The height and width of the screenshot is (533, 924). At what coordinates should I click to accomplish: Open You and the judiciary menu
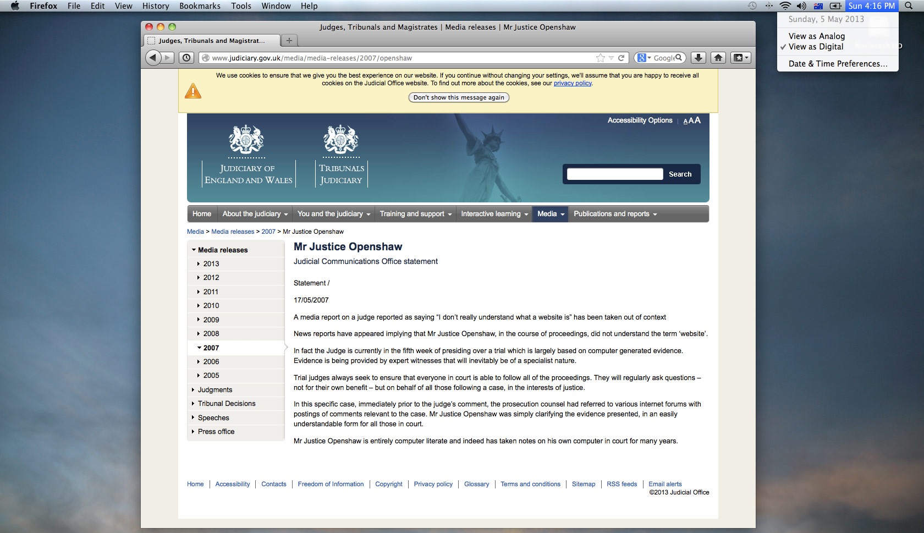pyautogui.click(x=333, y=214)
